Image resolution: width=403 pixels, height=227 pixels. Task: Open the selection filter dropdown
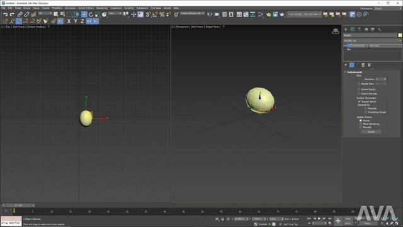click(45, 13)
